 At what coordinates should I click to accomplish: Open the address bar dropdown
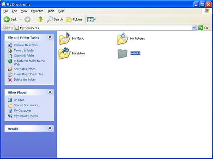tap(194, 28)
